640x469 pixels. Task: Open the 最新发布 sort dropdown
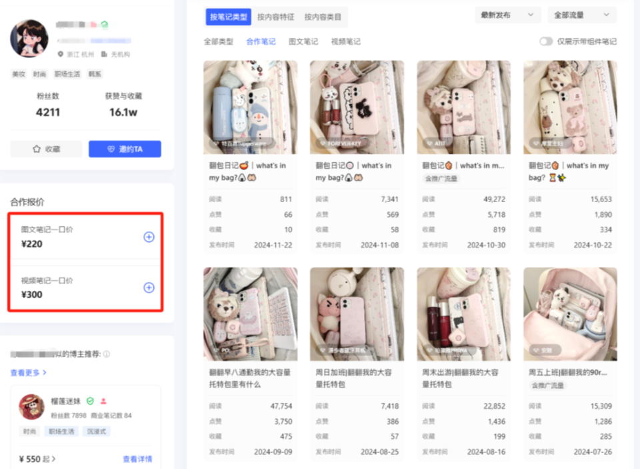[x=507, y=15]
